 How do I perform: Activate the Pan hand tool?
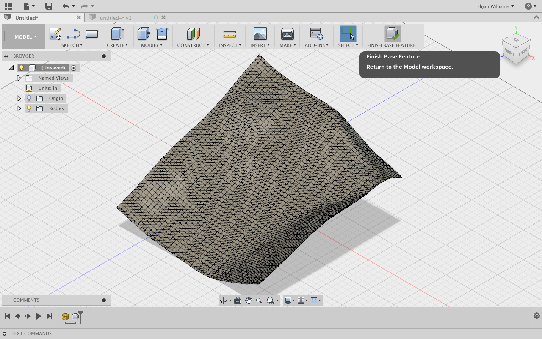click(x=249, y=300)
